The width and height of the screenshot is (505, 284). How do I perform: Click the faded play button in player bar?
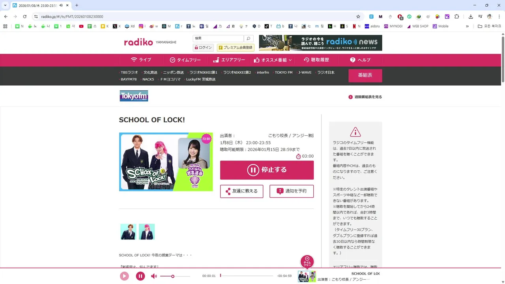click(124, 276)
